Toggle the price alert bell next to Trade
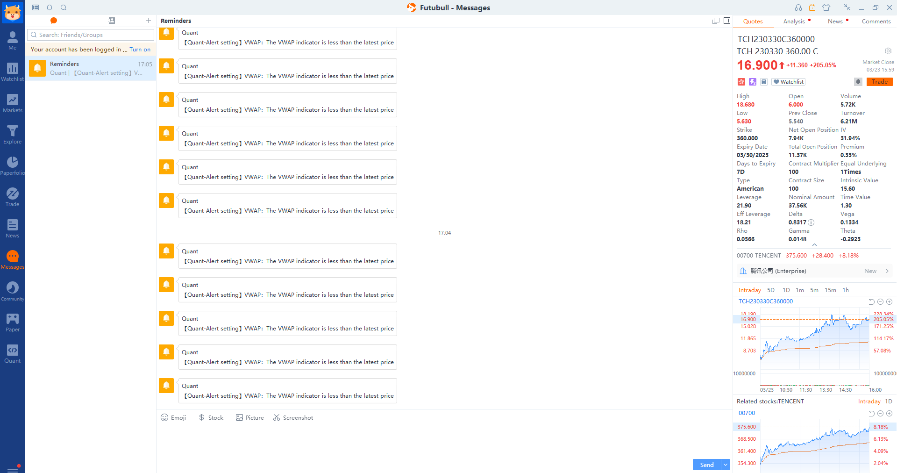The height and width of the screenshot is (473, 897). click(858, 82)
